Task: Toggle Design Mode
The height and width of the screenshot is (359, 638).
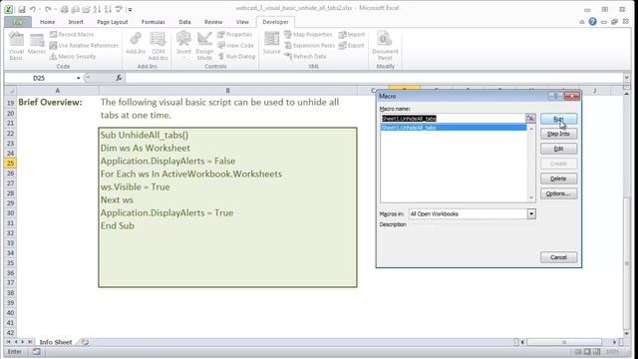Action: [x=204, y=46]
